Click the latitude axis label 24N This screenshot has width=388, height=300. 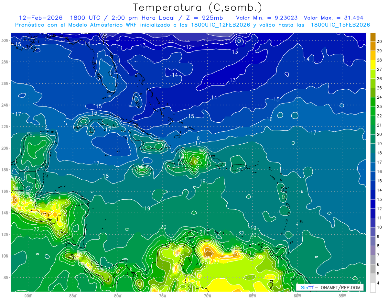5,105
